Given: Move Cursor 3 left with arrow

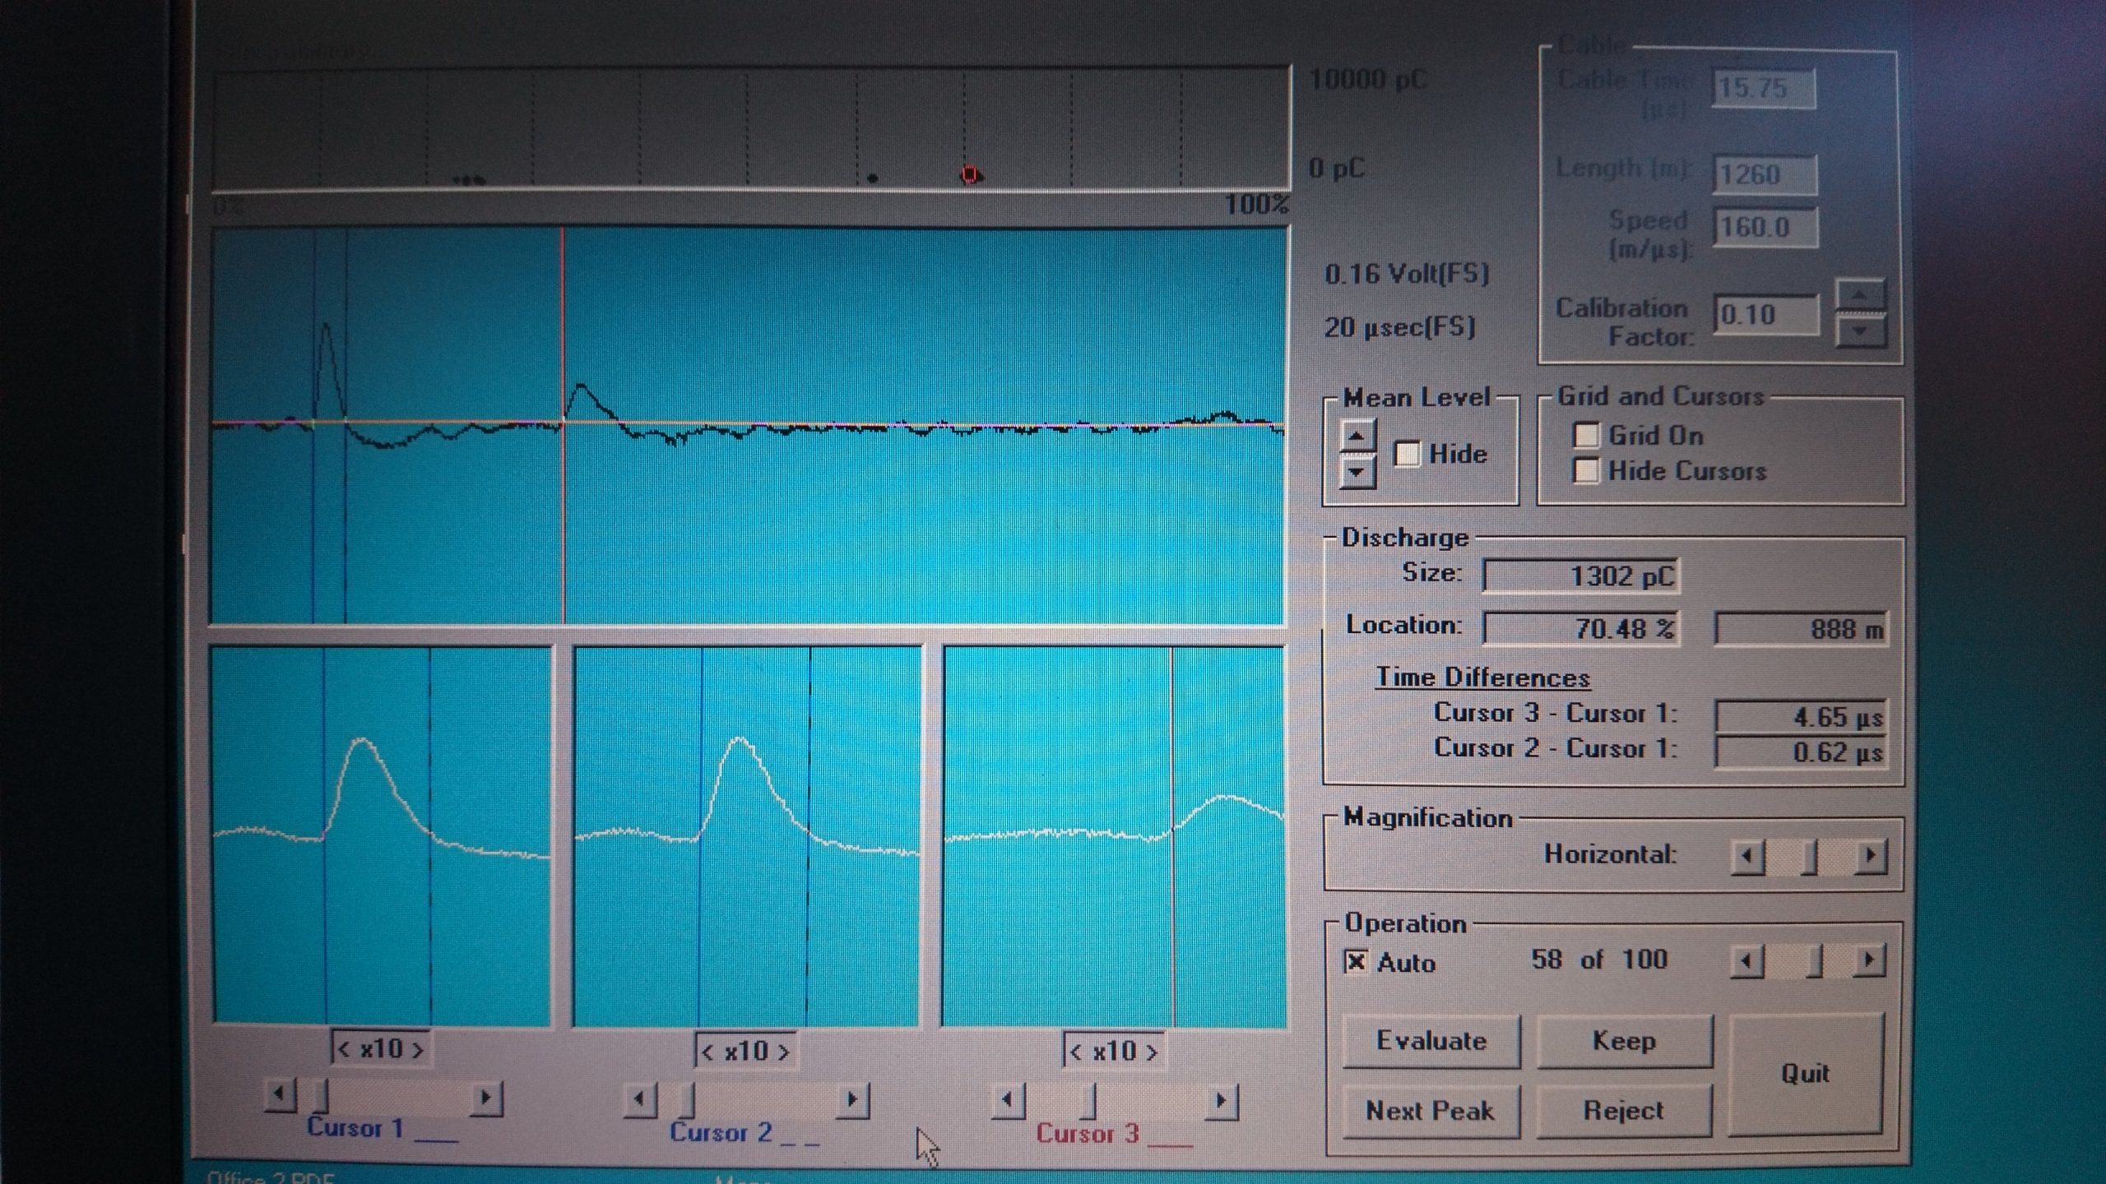Looking at the screenshot, I should (x=1008, y=1100).
